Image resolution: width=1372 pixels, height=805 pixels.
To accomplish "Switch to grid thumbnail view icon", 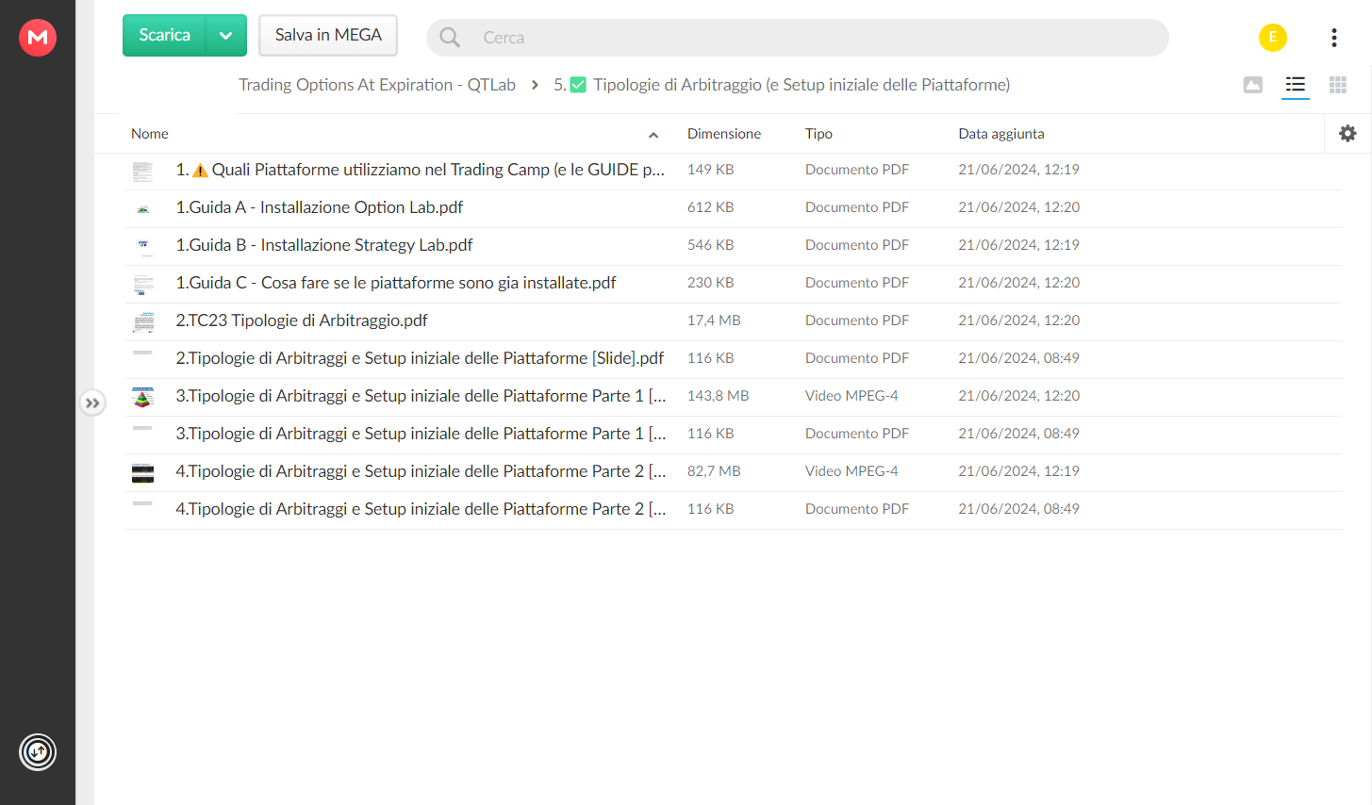I will (x=1337, y=85).
